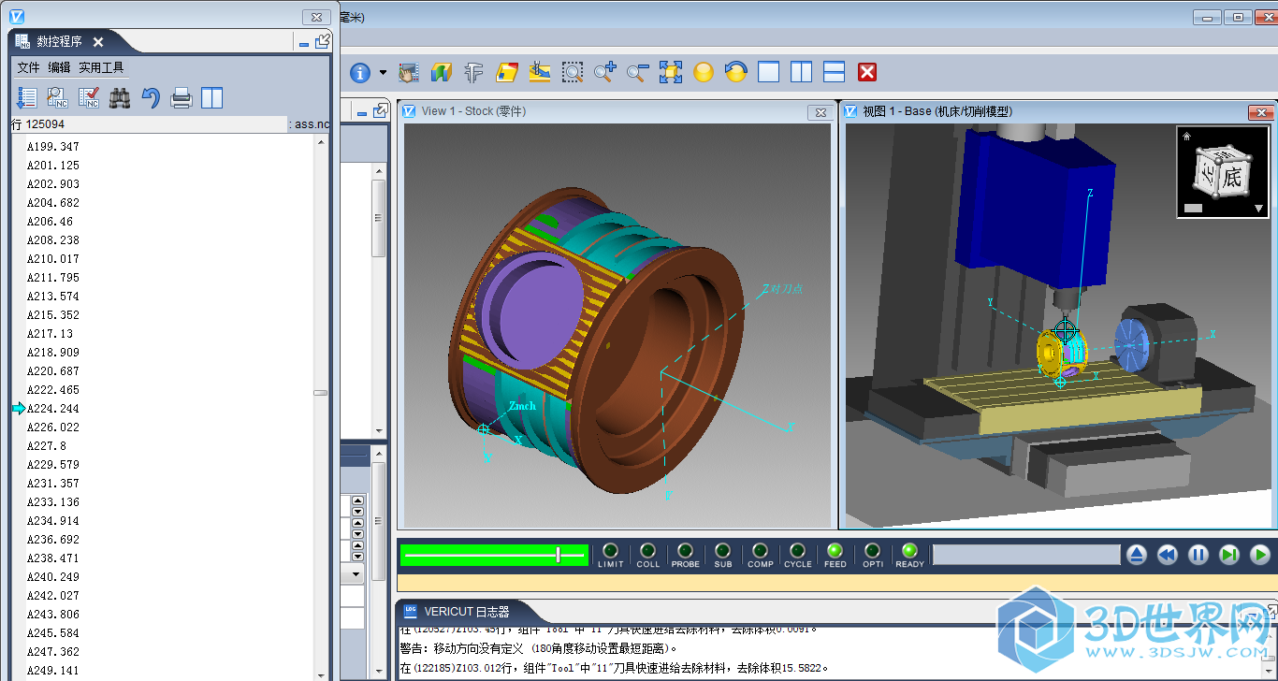Click the line-number list icon in NC program toolbar
The image size is (1278, 681).
pyautogui.click(x=27, y=97)
